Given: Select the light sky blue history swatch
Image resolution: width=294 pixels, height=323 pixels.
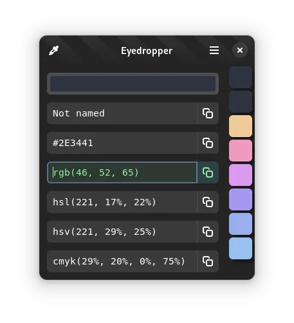Looking at the screenshot, I should (241, 248).
